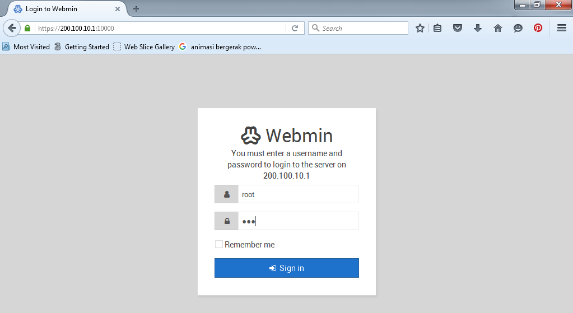
Task: Reload the page with the refresh icon
Action: 295,28
